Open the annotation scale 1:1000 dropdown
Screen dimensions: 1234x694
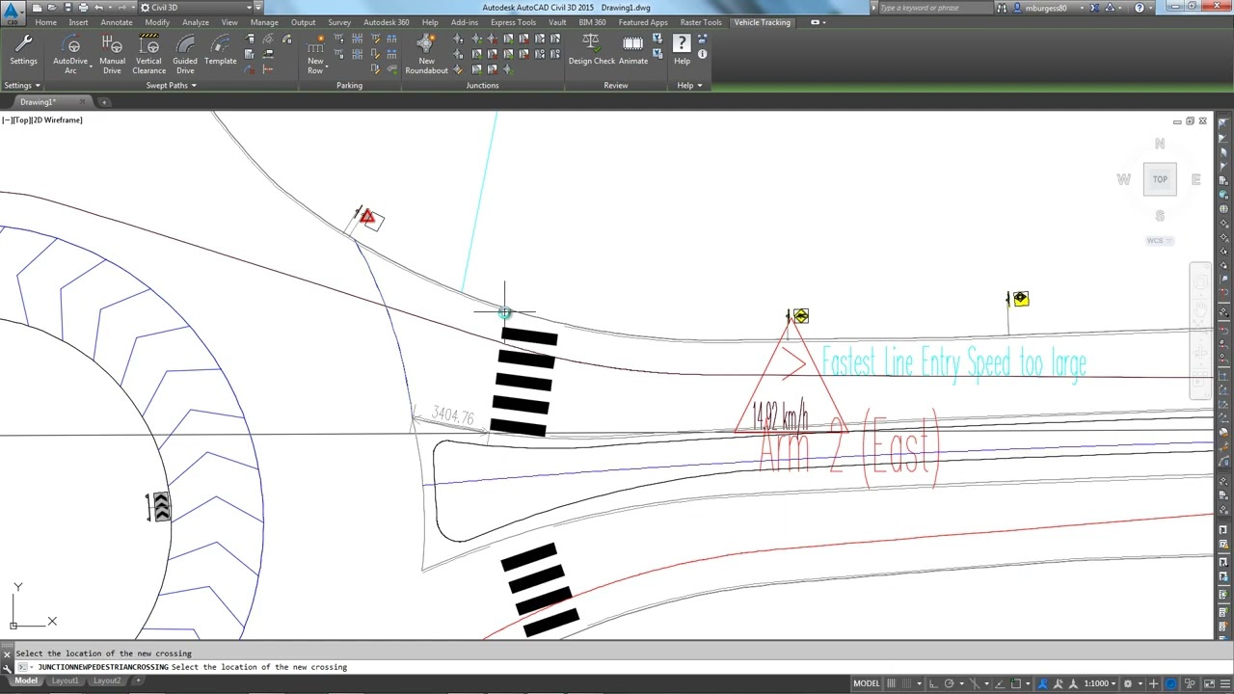[x=1100, y=683]
